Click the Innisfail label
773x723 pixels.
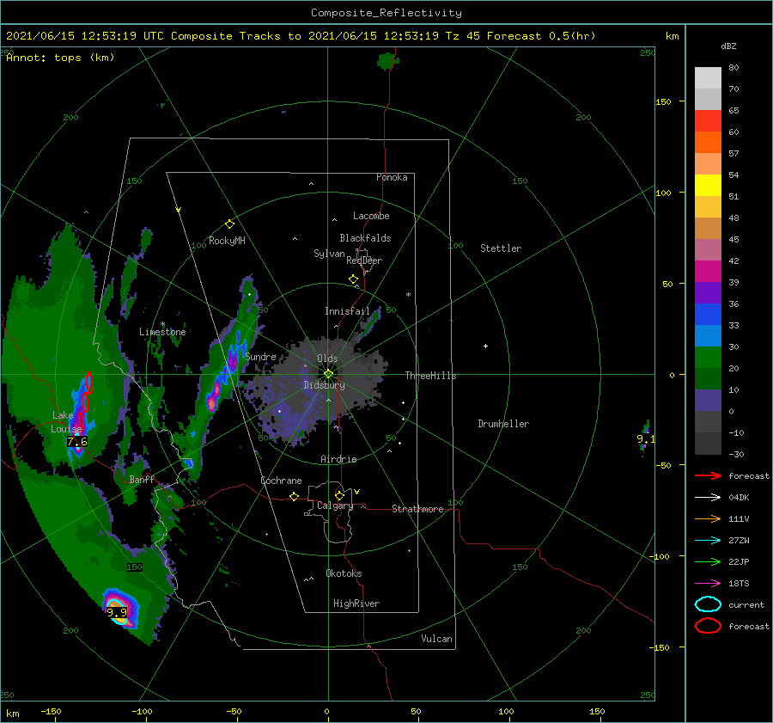(347, 311)
